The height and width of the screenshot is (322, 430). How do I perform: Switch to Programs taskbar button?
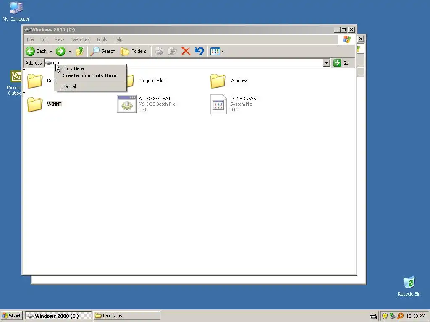pyautogui.click(x=126, y=316)
